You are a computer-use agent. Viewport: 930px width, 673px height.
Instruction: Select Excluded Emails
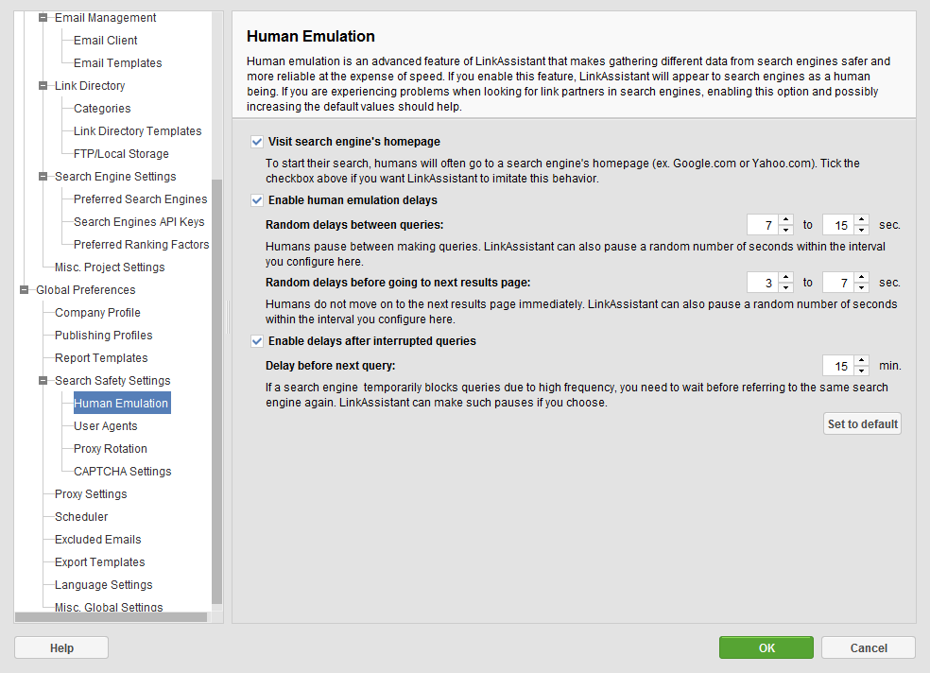tap(98, 540)
